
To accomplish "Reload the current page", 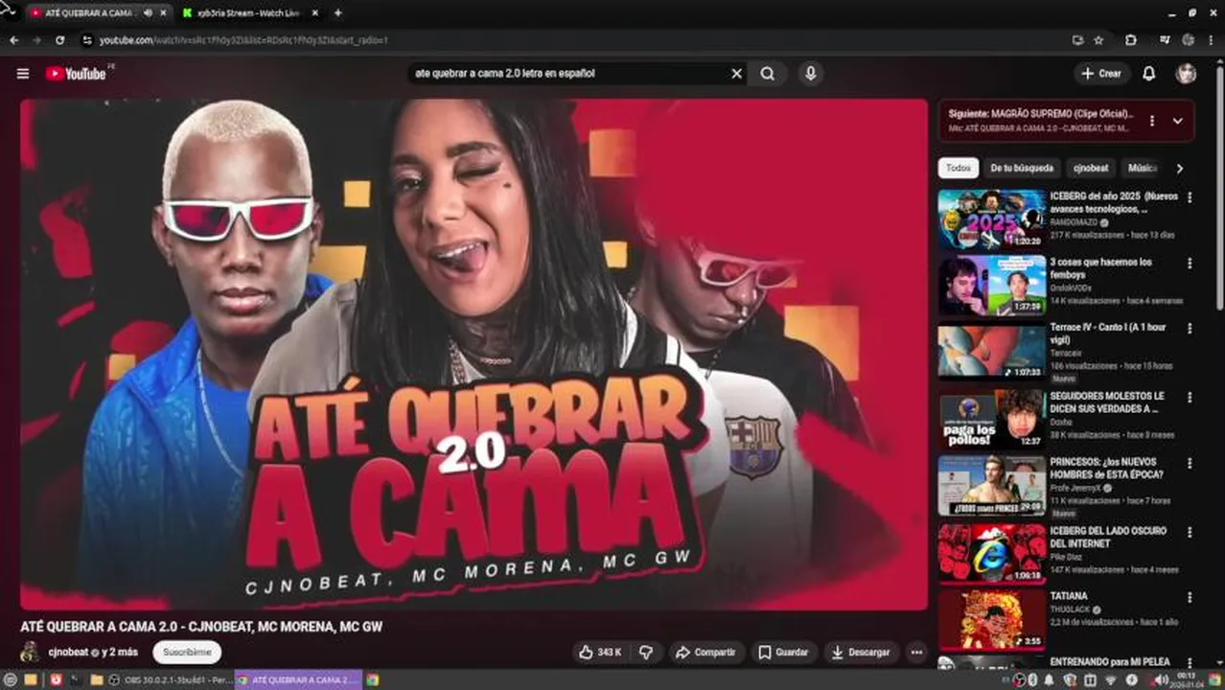I will (x=59, y=40).
